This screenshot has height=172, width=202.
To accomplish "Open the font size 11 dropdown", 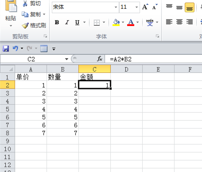I will click(136, 7).
